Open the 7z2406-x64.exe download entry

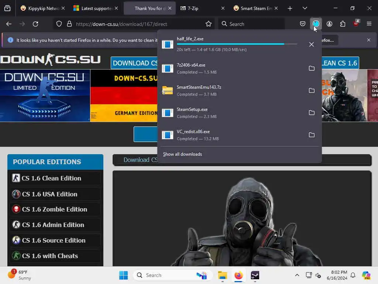point(231,68)
